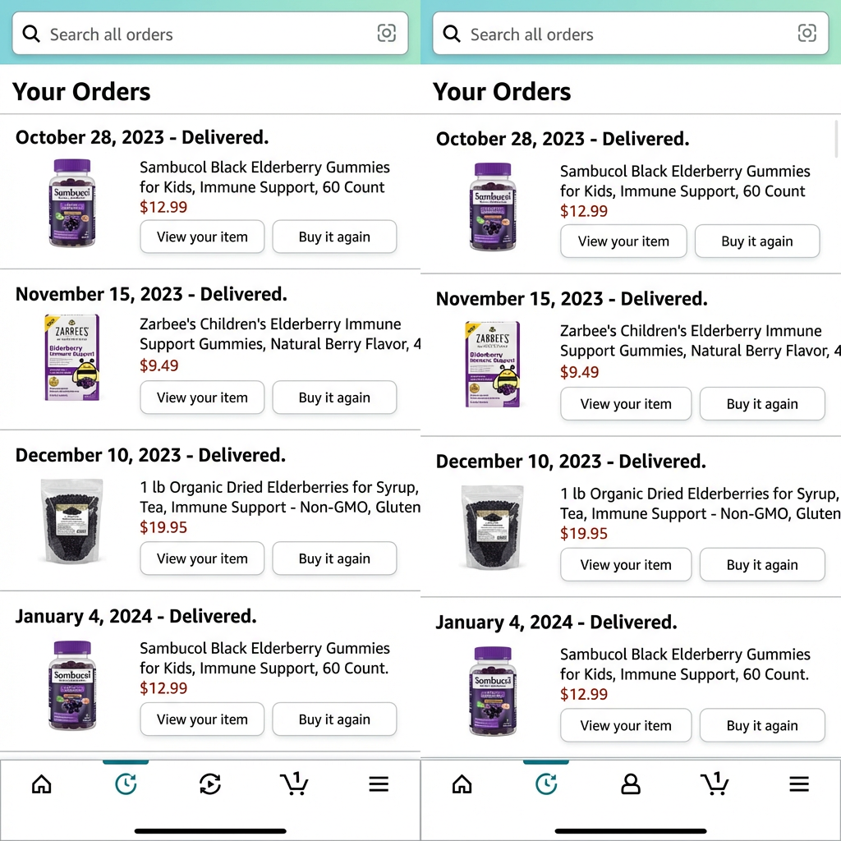The height and width of the screenshot is (841, 841).
Task: Tap the camera scan icon in left search bar
Action: coord(386,33)
